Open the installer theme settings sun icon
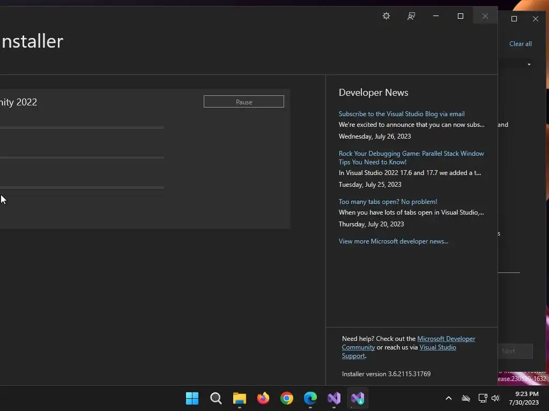 386,16
